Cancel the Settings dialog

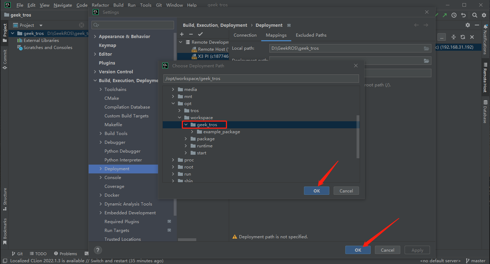click(x=388, y=250)
